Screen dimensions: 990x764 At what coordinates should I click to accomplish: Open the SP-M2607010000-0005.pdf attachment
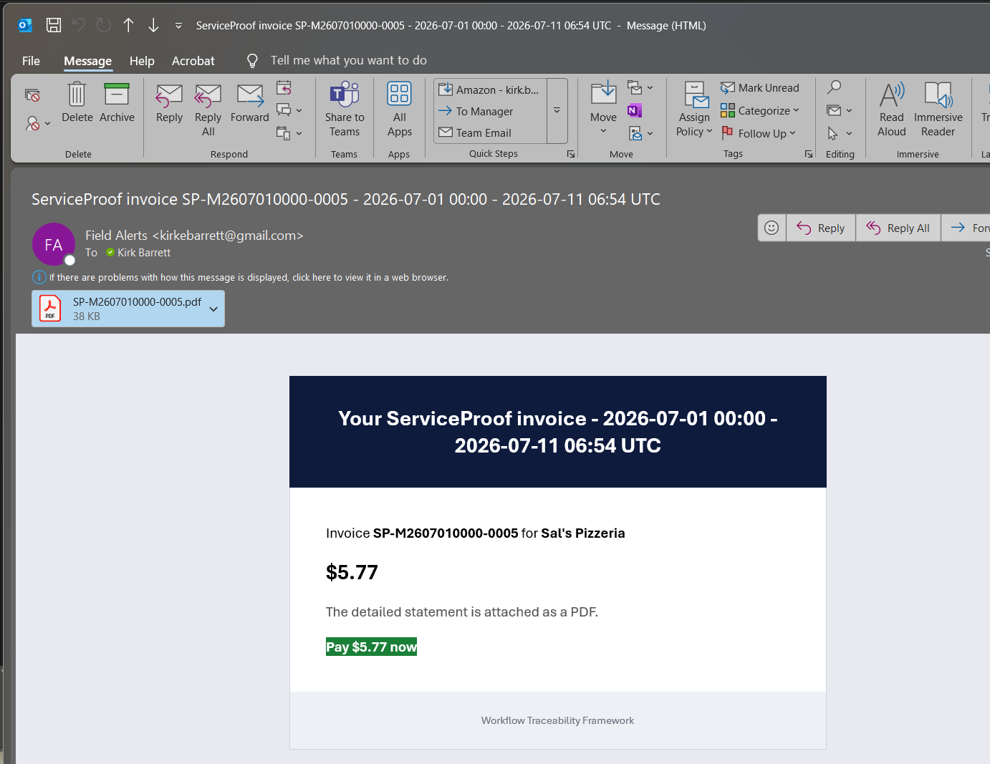tap(120, 309)
